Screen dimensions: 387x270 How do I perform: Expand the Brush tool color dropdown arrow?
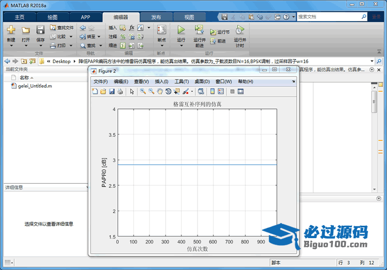(192, 91)
